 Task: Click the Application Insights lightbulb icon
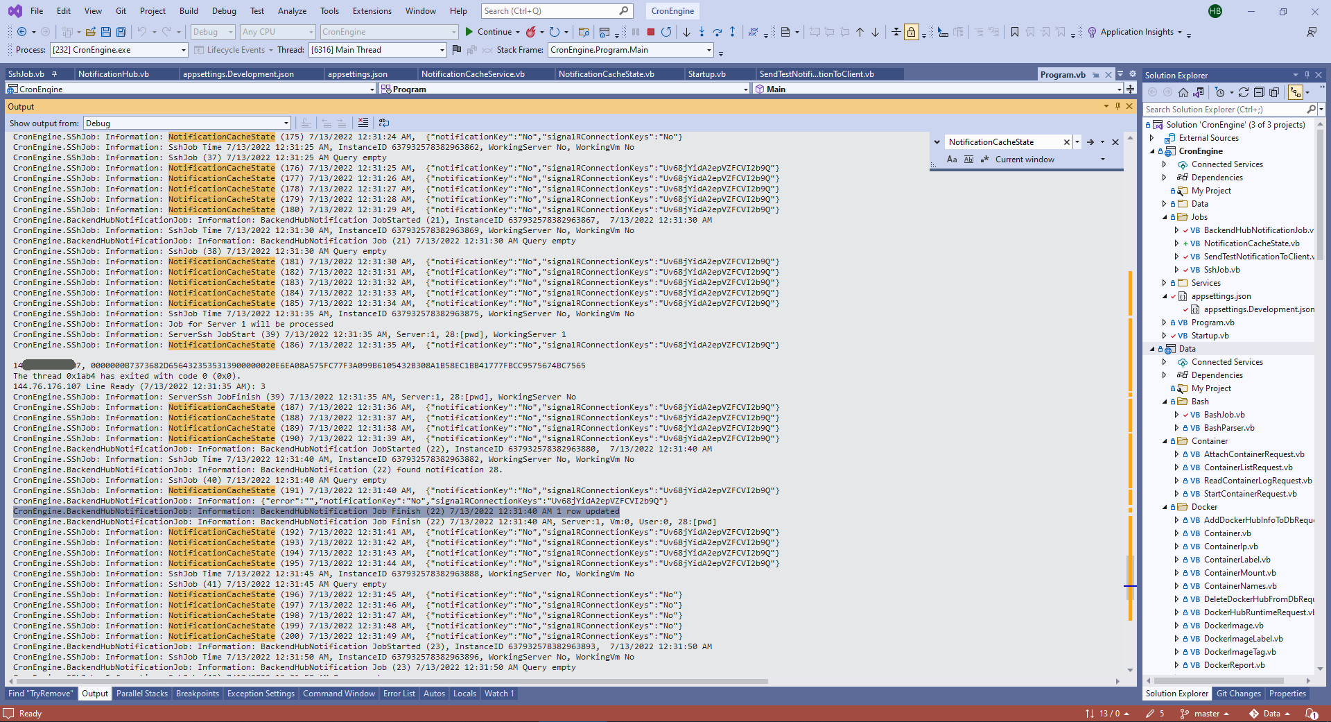pyautogui.click(x=1092, y=32)
